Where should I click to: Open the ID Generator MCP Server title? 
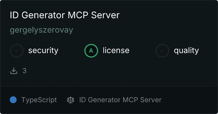pos(65,15)
